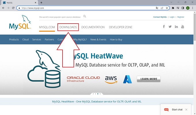Click the chat bubble icon

166,110
